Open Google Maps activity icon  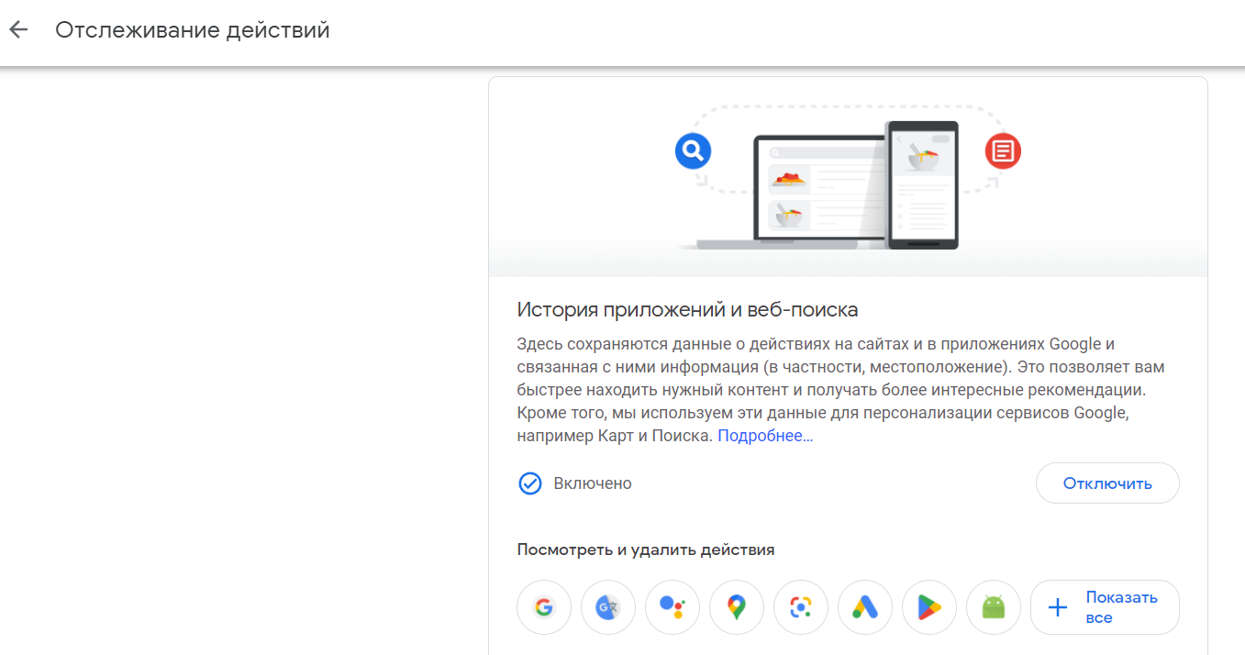click(x=737, y=607)
